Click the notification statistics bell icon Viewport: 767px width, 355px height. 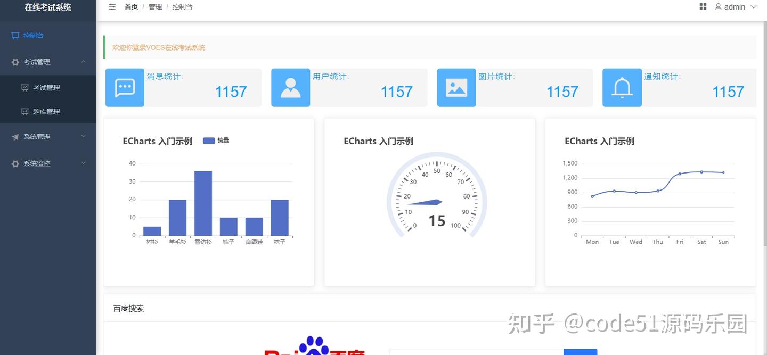(x=622, y=87)
